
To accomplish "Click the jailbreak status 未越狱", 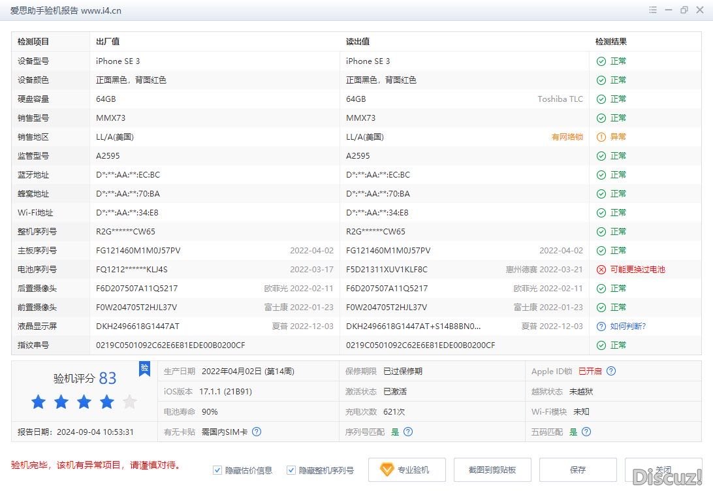I will tap(581, 392).
